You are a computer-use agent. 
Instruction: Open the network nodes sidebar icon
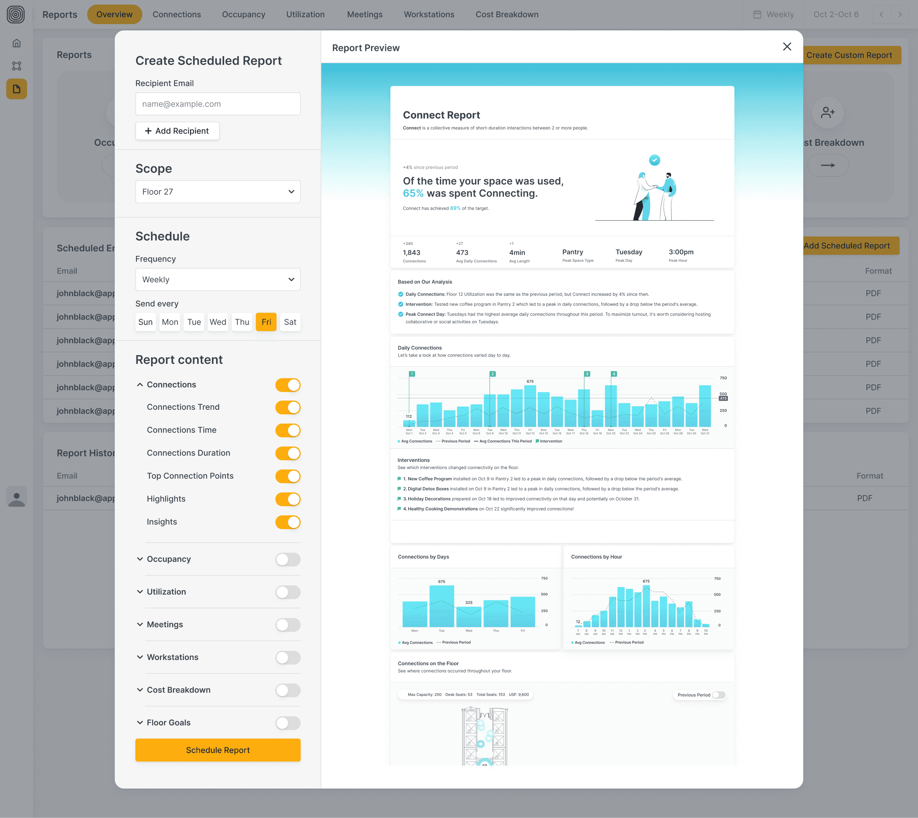coord(16,66)
